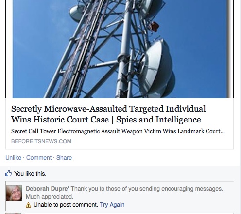241x214 pixels.
Task: Click the warning triangle icon
Action: [28, 205]
